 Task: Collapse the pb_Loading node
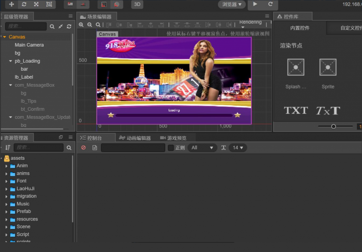11,61
